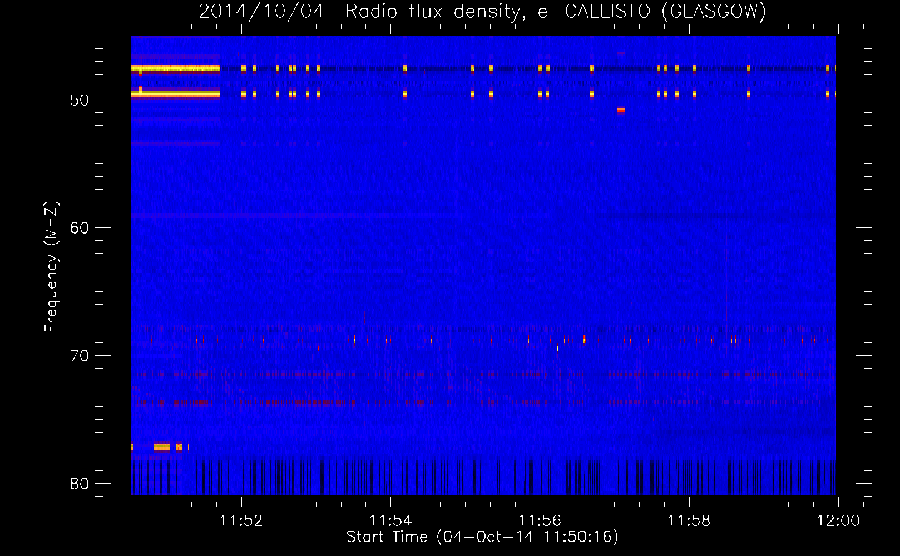Click the 'Start Time (04-Oct-14 11:50:16)' label
The image size is (900, 556).
(482, 537)
